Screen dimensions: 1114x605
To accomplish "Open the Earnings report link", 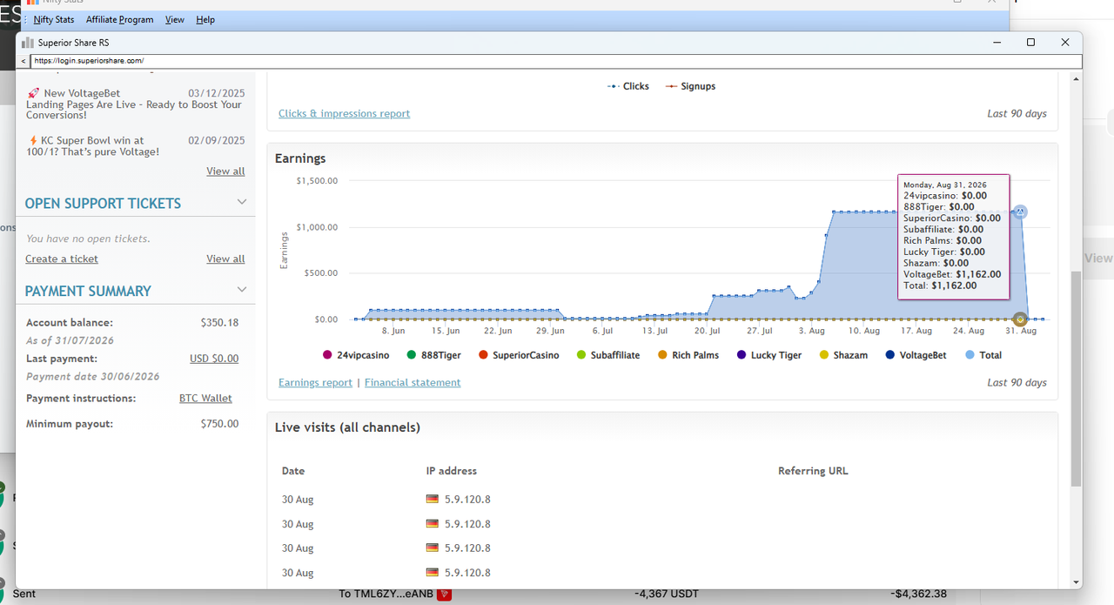I will [x=315, y=382].
